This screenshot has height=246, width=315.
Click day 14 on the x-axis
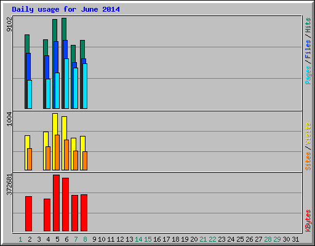(138, 239)
